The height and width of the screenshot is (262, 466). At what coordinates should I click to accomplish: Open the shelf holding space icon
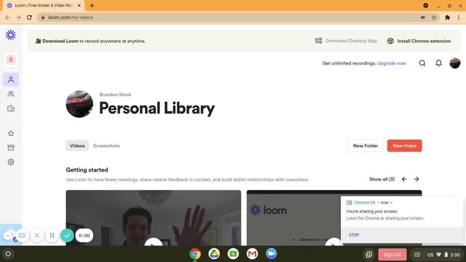369,255
